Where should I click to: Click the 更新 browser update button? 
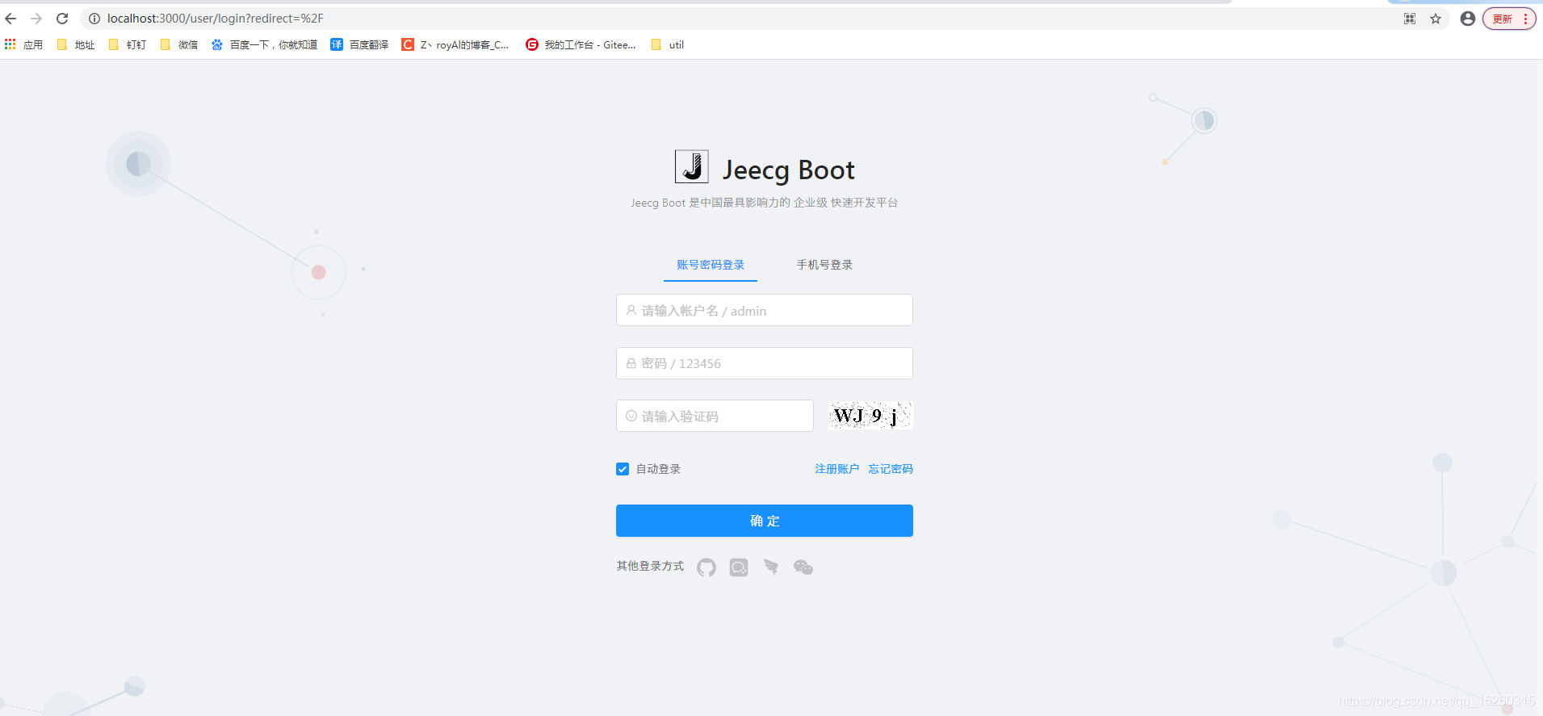(1509, 19)
